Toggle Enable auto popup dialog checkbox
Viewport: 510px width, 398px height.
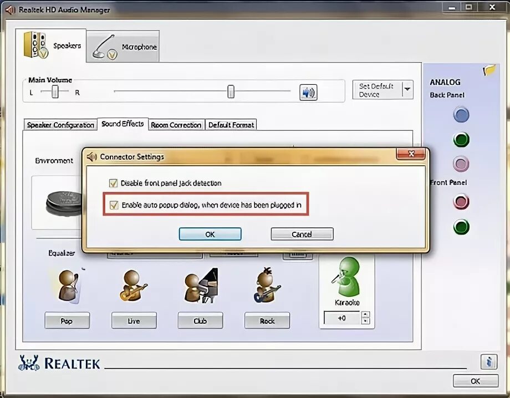coord(114,205)
